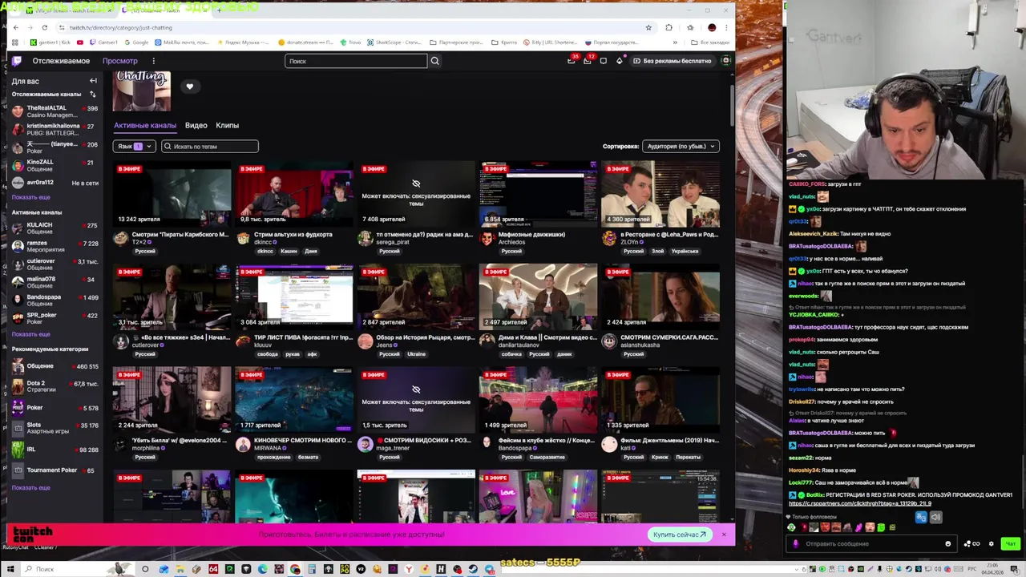Open the user avatar menu on Twitch
The width and height of the screenshot is (1026, 577).
coord(726,61)
